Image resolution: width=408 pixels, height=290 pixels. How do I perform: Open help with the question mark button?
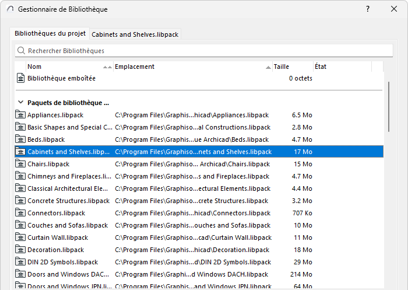(368, 9)
